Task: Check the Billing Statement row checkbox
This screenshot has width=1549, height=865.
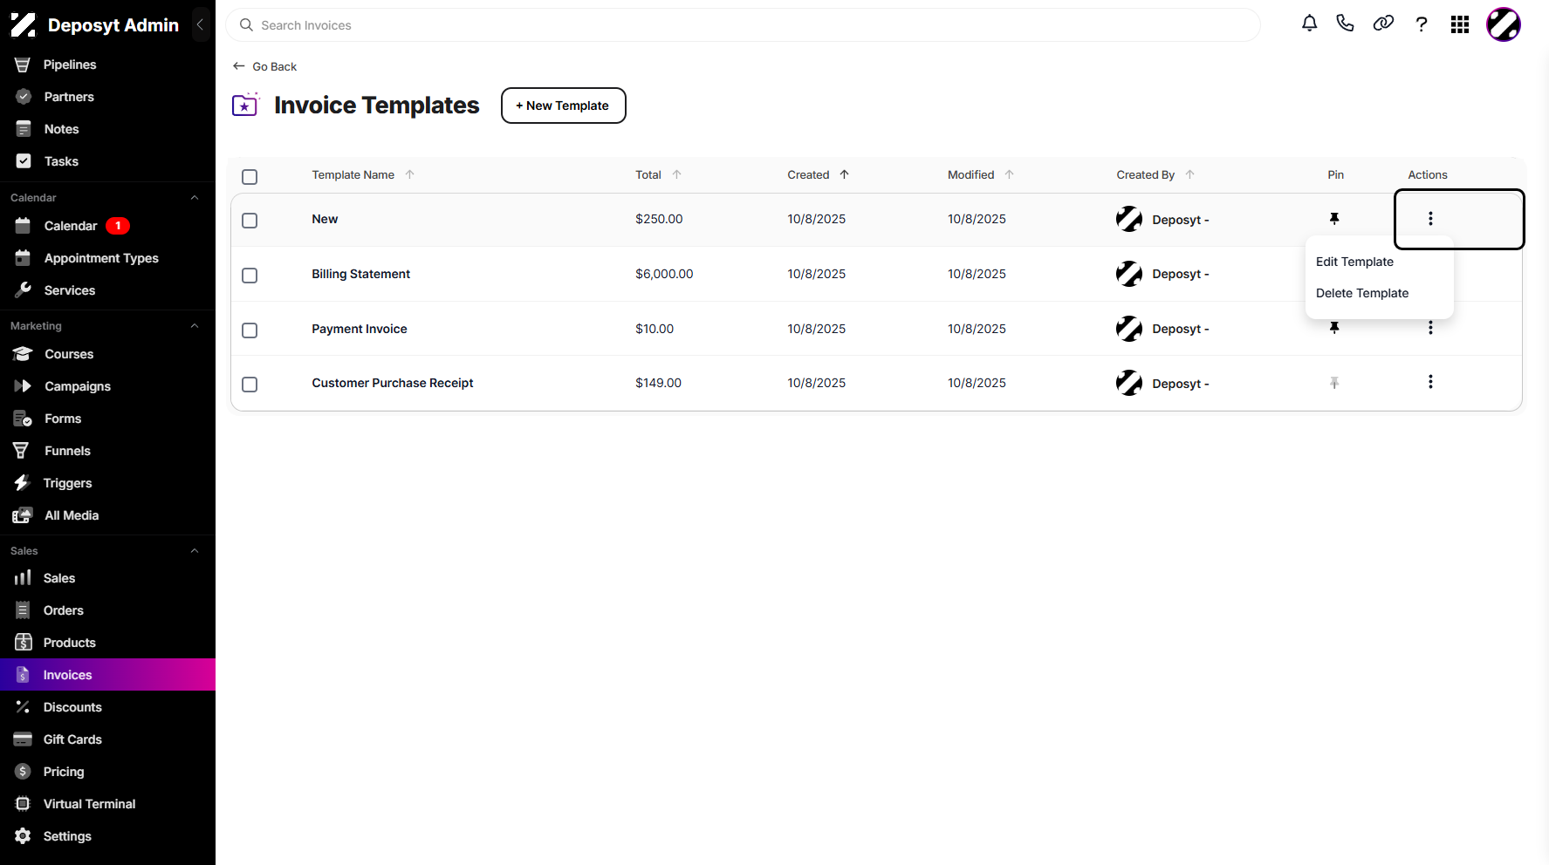Action: [250, 276]
